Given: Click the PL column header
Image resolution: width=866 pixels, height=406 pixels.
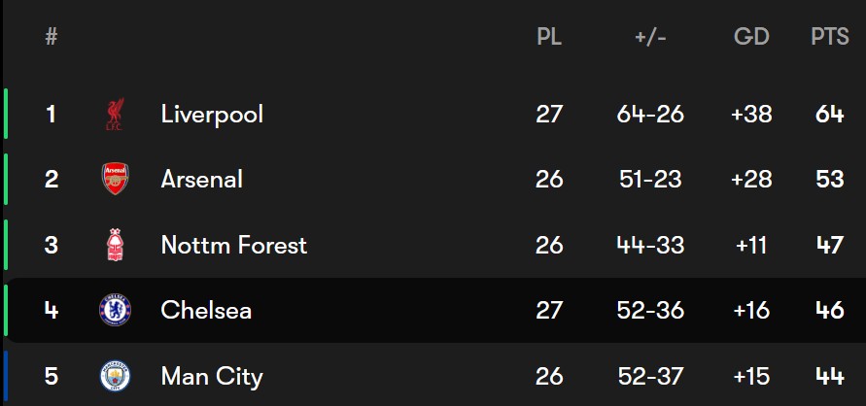Looking at the screenshot, I should (x=549, y=37).
